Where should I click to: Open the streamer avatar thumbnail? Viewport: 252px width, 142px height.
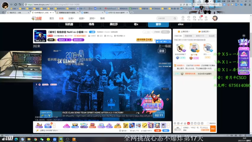pyautogui.click(x=40, y=36)
